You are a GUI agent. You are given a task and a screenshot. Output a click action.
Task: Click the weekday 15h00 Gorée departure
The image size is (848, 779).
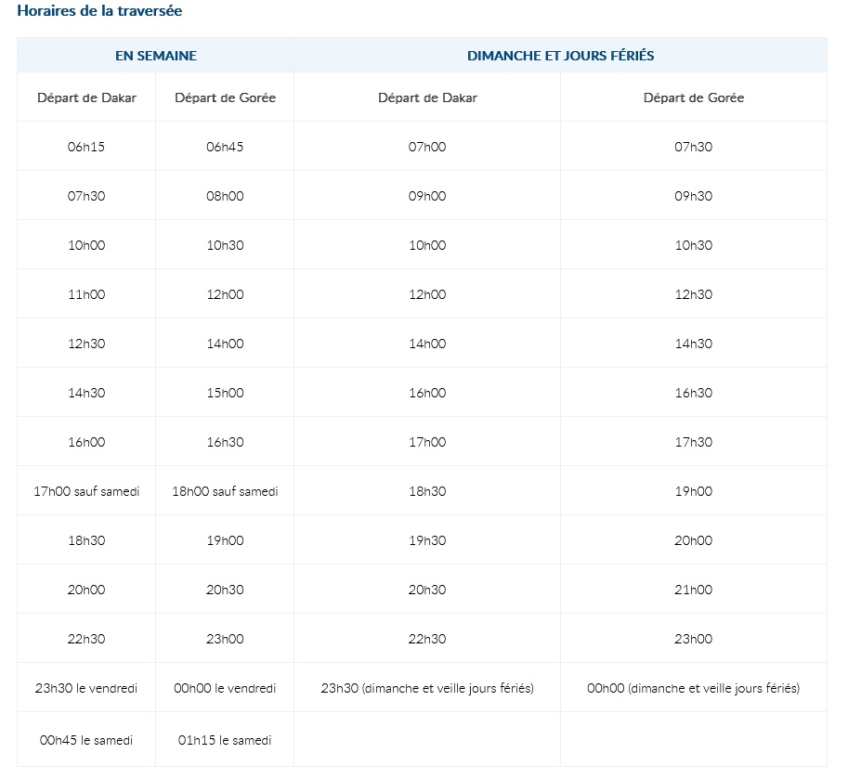(225, 393)
